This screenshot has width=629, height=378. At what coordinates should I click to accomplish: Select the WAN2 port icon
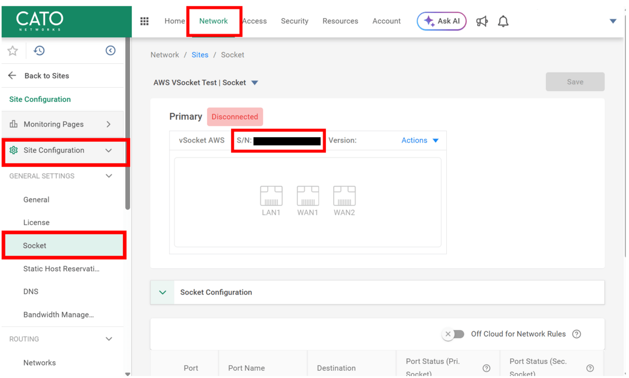344,196
